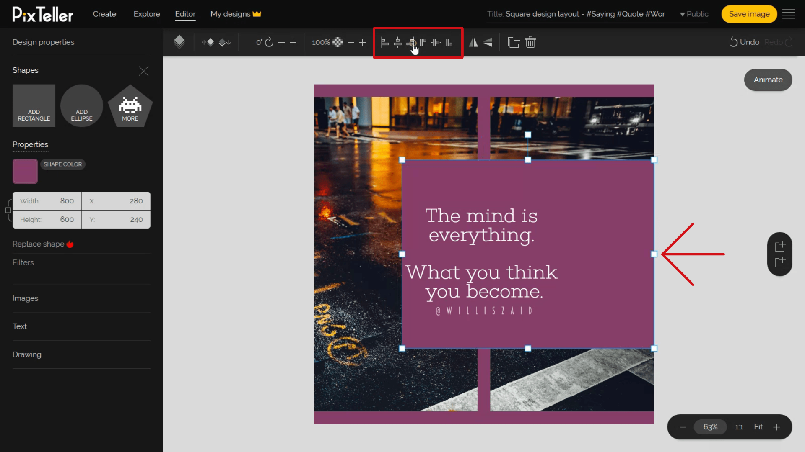
Task: Select the zoom percentage input
Action: click(711, 426)
